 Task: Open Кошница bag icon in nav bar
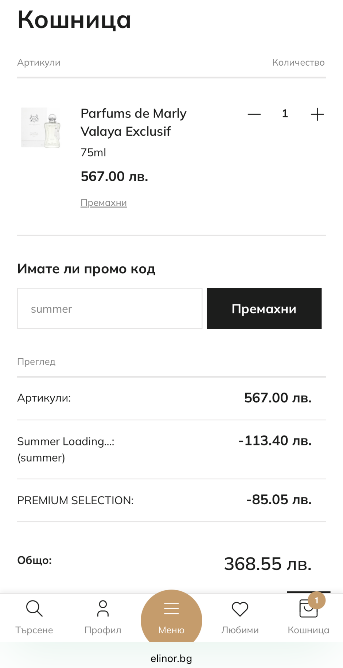tap(308, 609)
